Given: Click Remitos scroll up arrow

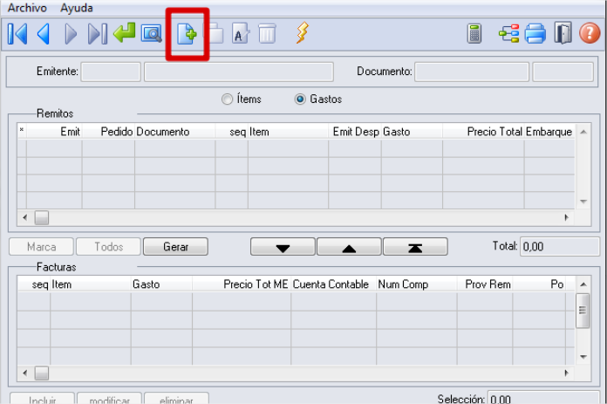Looking at the screenshot, I should click(583, 132).
